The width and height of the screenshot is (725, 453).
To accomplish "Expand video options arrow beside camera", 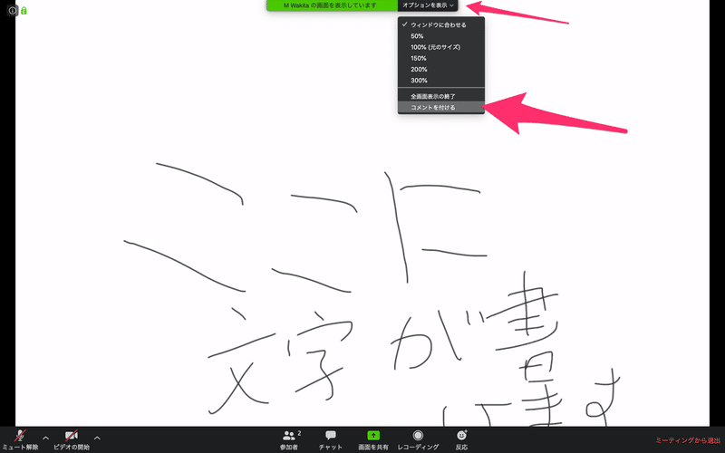I will point(97,438).
